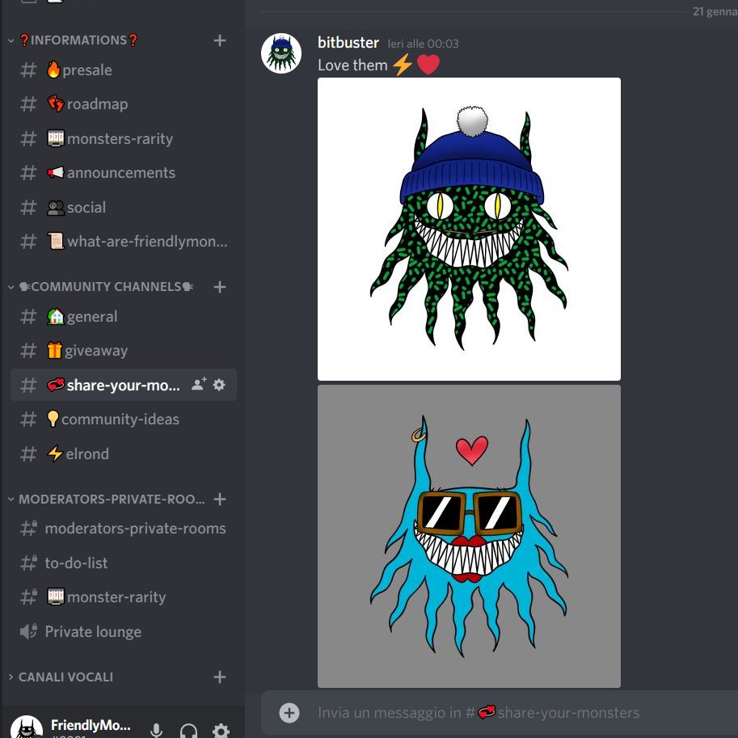This screenshot has height=738, width=738.
Task: Toggle the headphones deafen
Action: pos(188,731)
